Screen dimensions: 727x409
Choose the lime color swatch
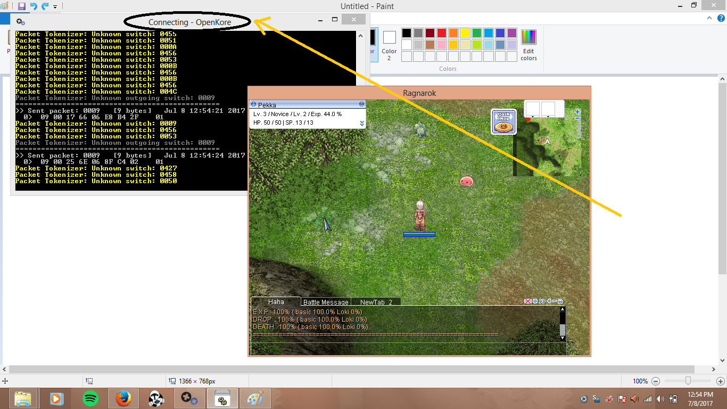[477, 45]
